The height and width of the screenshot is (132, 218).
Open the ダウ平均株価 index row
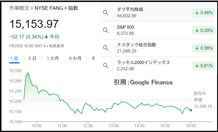(158, 13)
